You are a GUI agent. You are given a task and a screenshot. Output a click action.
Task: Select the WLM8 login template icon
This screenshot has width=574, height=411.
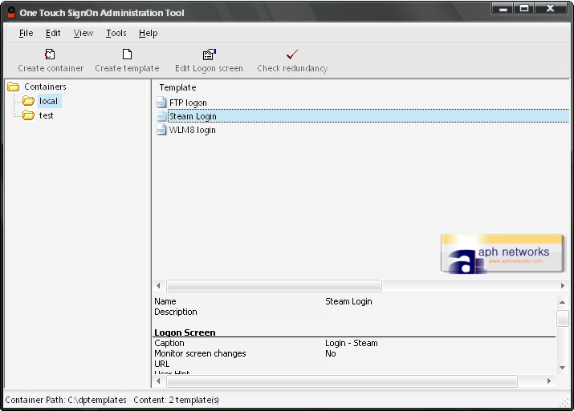(161, 130)
